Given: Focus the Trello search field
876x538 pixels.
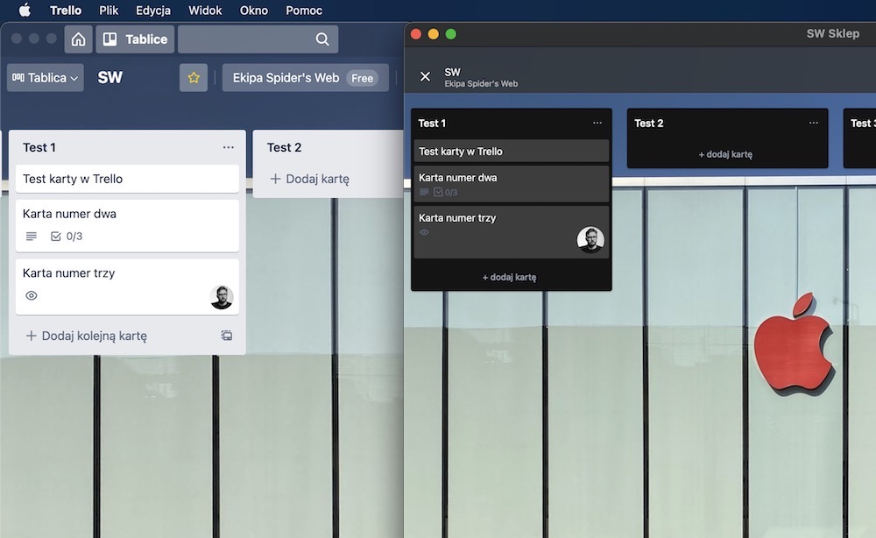Looking at the screenshot, I should [x=258, y=39].
